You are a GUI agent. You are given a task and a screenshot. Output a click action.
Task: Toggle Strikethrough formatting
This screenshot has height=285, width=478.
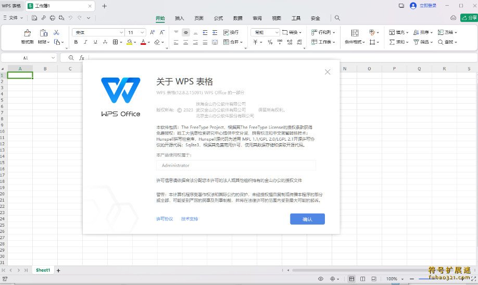[105, 42]
